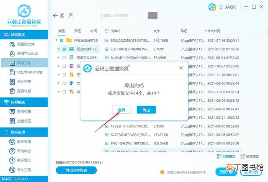
Task: Click the 场景模式 section header
Action: click(24, 35)
